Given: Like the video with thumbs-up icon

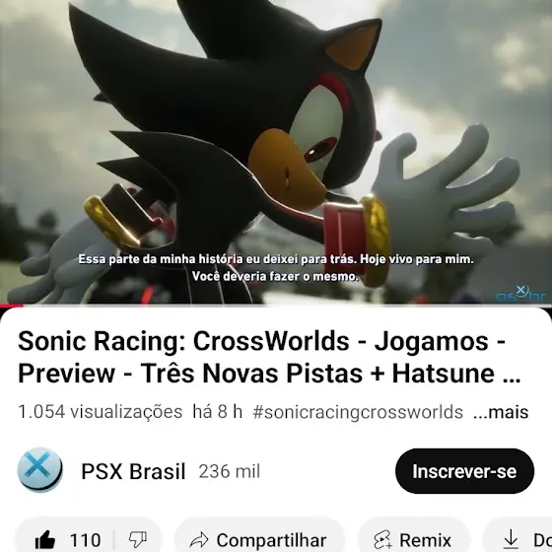Looking at the screenshot, I should tap(45, 540).
